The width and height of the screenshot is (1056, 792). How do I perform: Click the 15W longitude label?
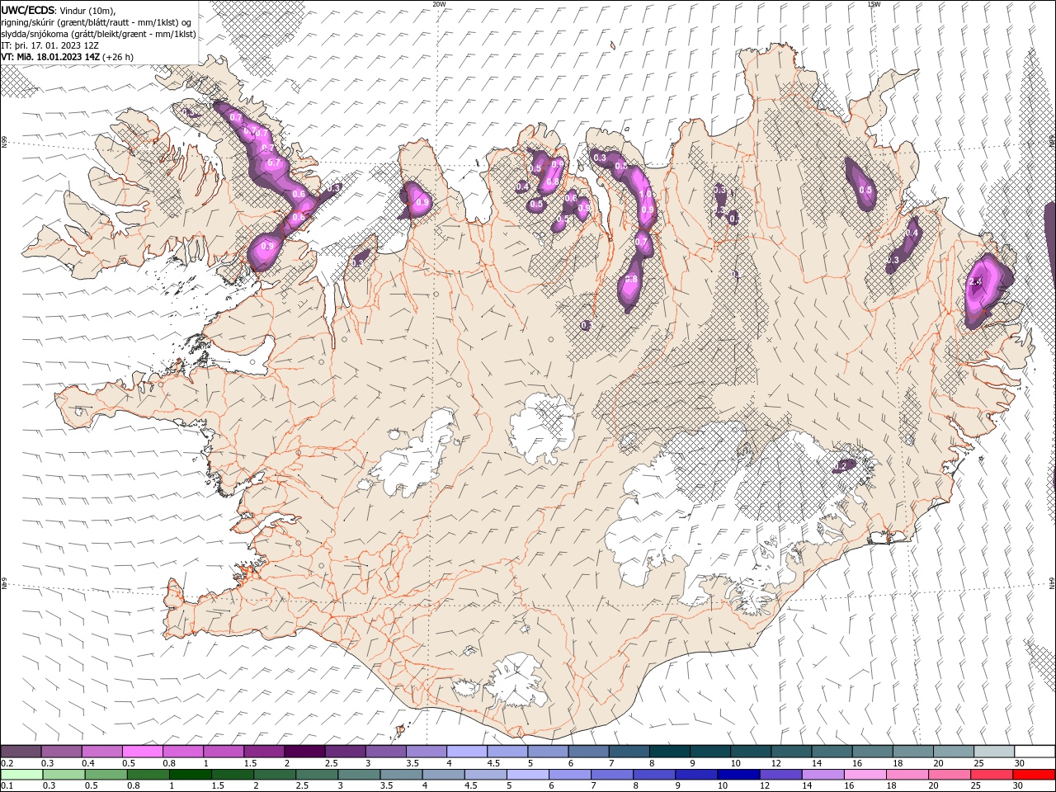point(874,4)
